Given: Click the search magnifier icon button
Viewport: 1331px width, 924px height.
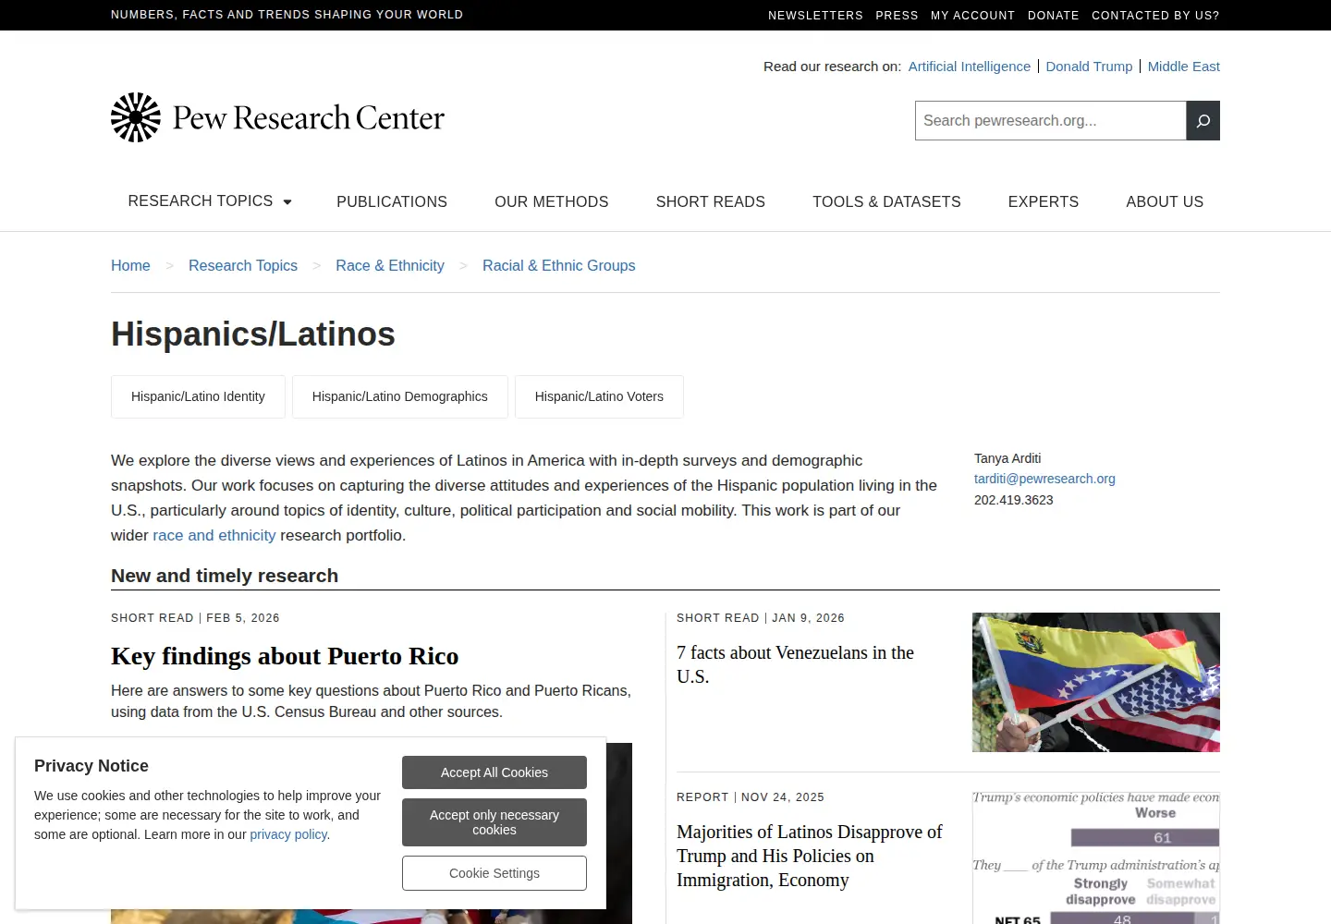Looking at the screenshot, I should pyautogui.click(x=1203, y=121).
